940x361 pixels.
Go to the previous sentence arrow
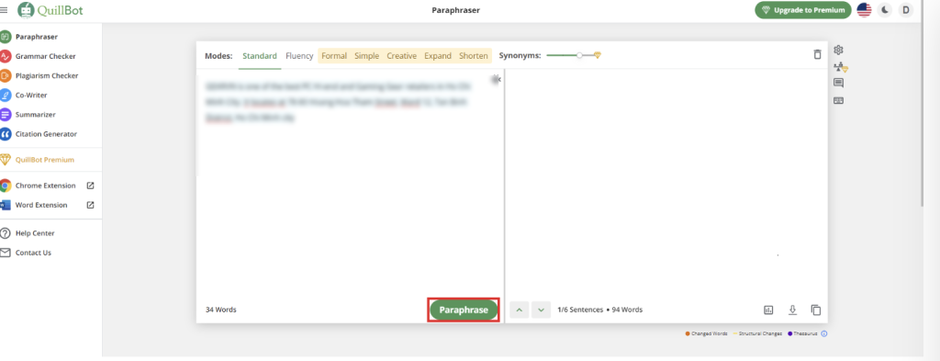pyautogui.click(x=520, y=310)
